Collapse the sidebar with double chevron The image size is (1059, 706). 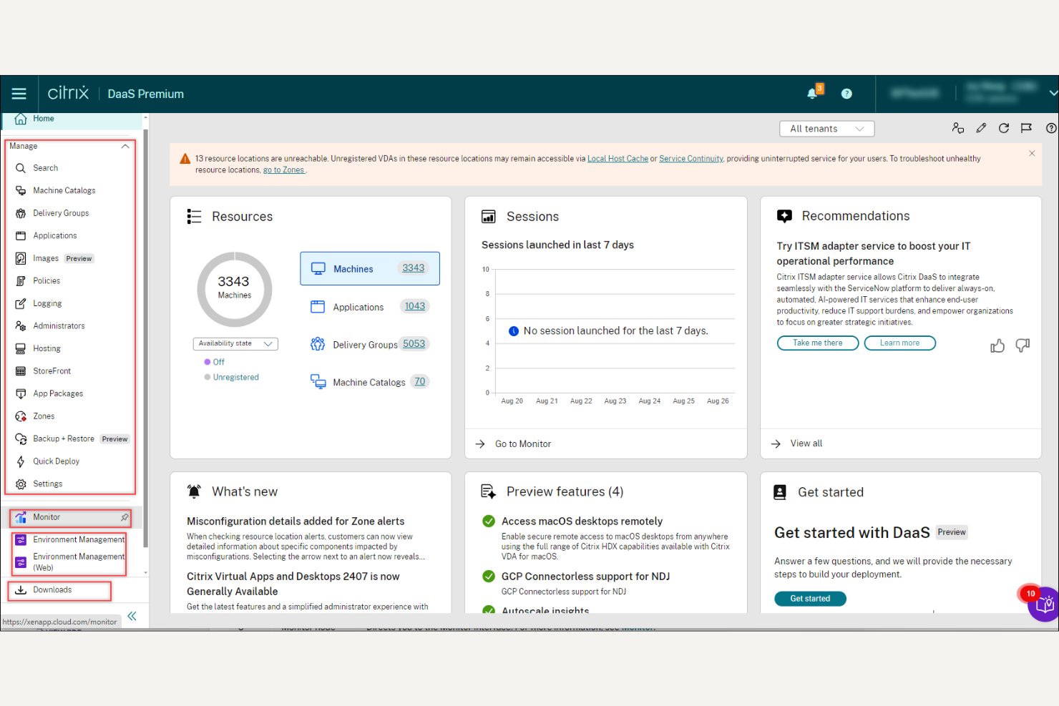coord(132,616)
